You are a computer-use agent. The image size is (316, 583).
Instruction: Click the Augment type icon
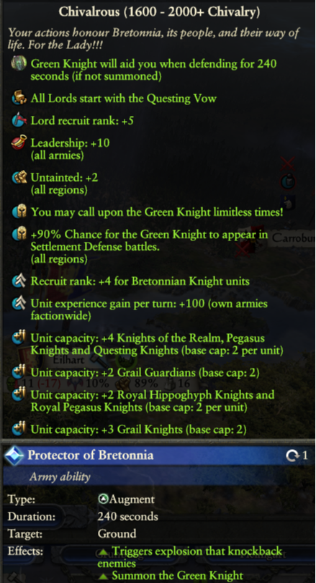[x=103, y=499]
